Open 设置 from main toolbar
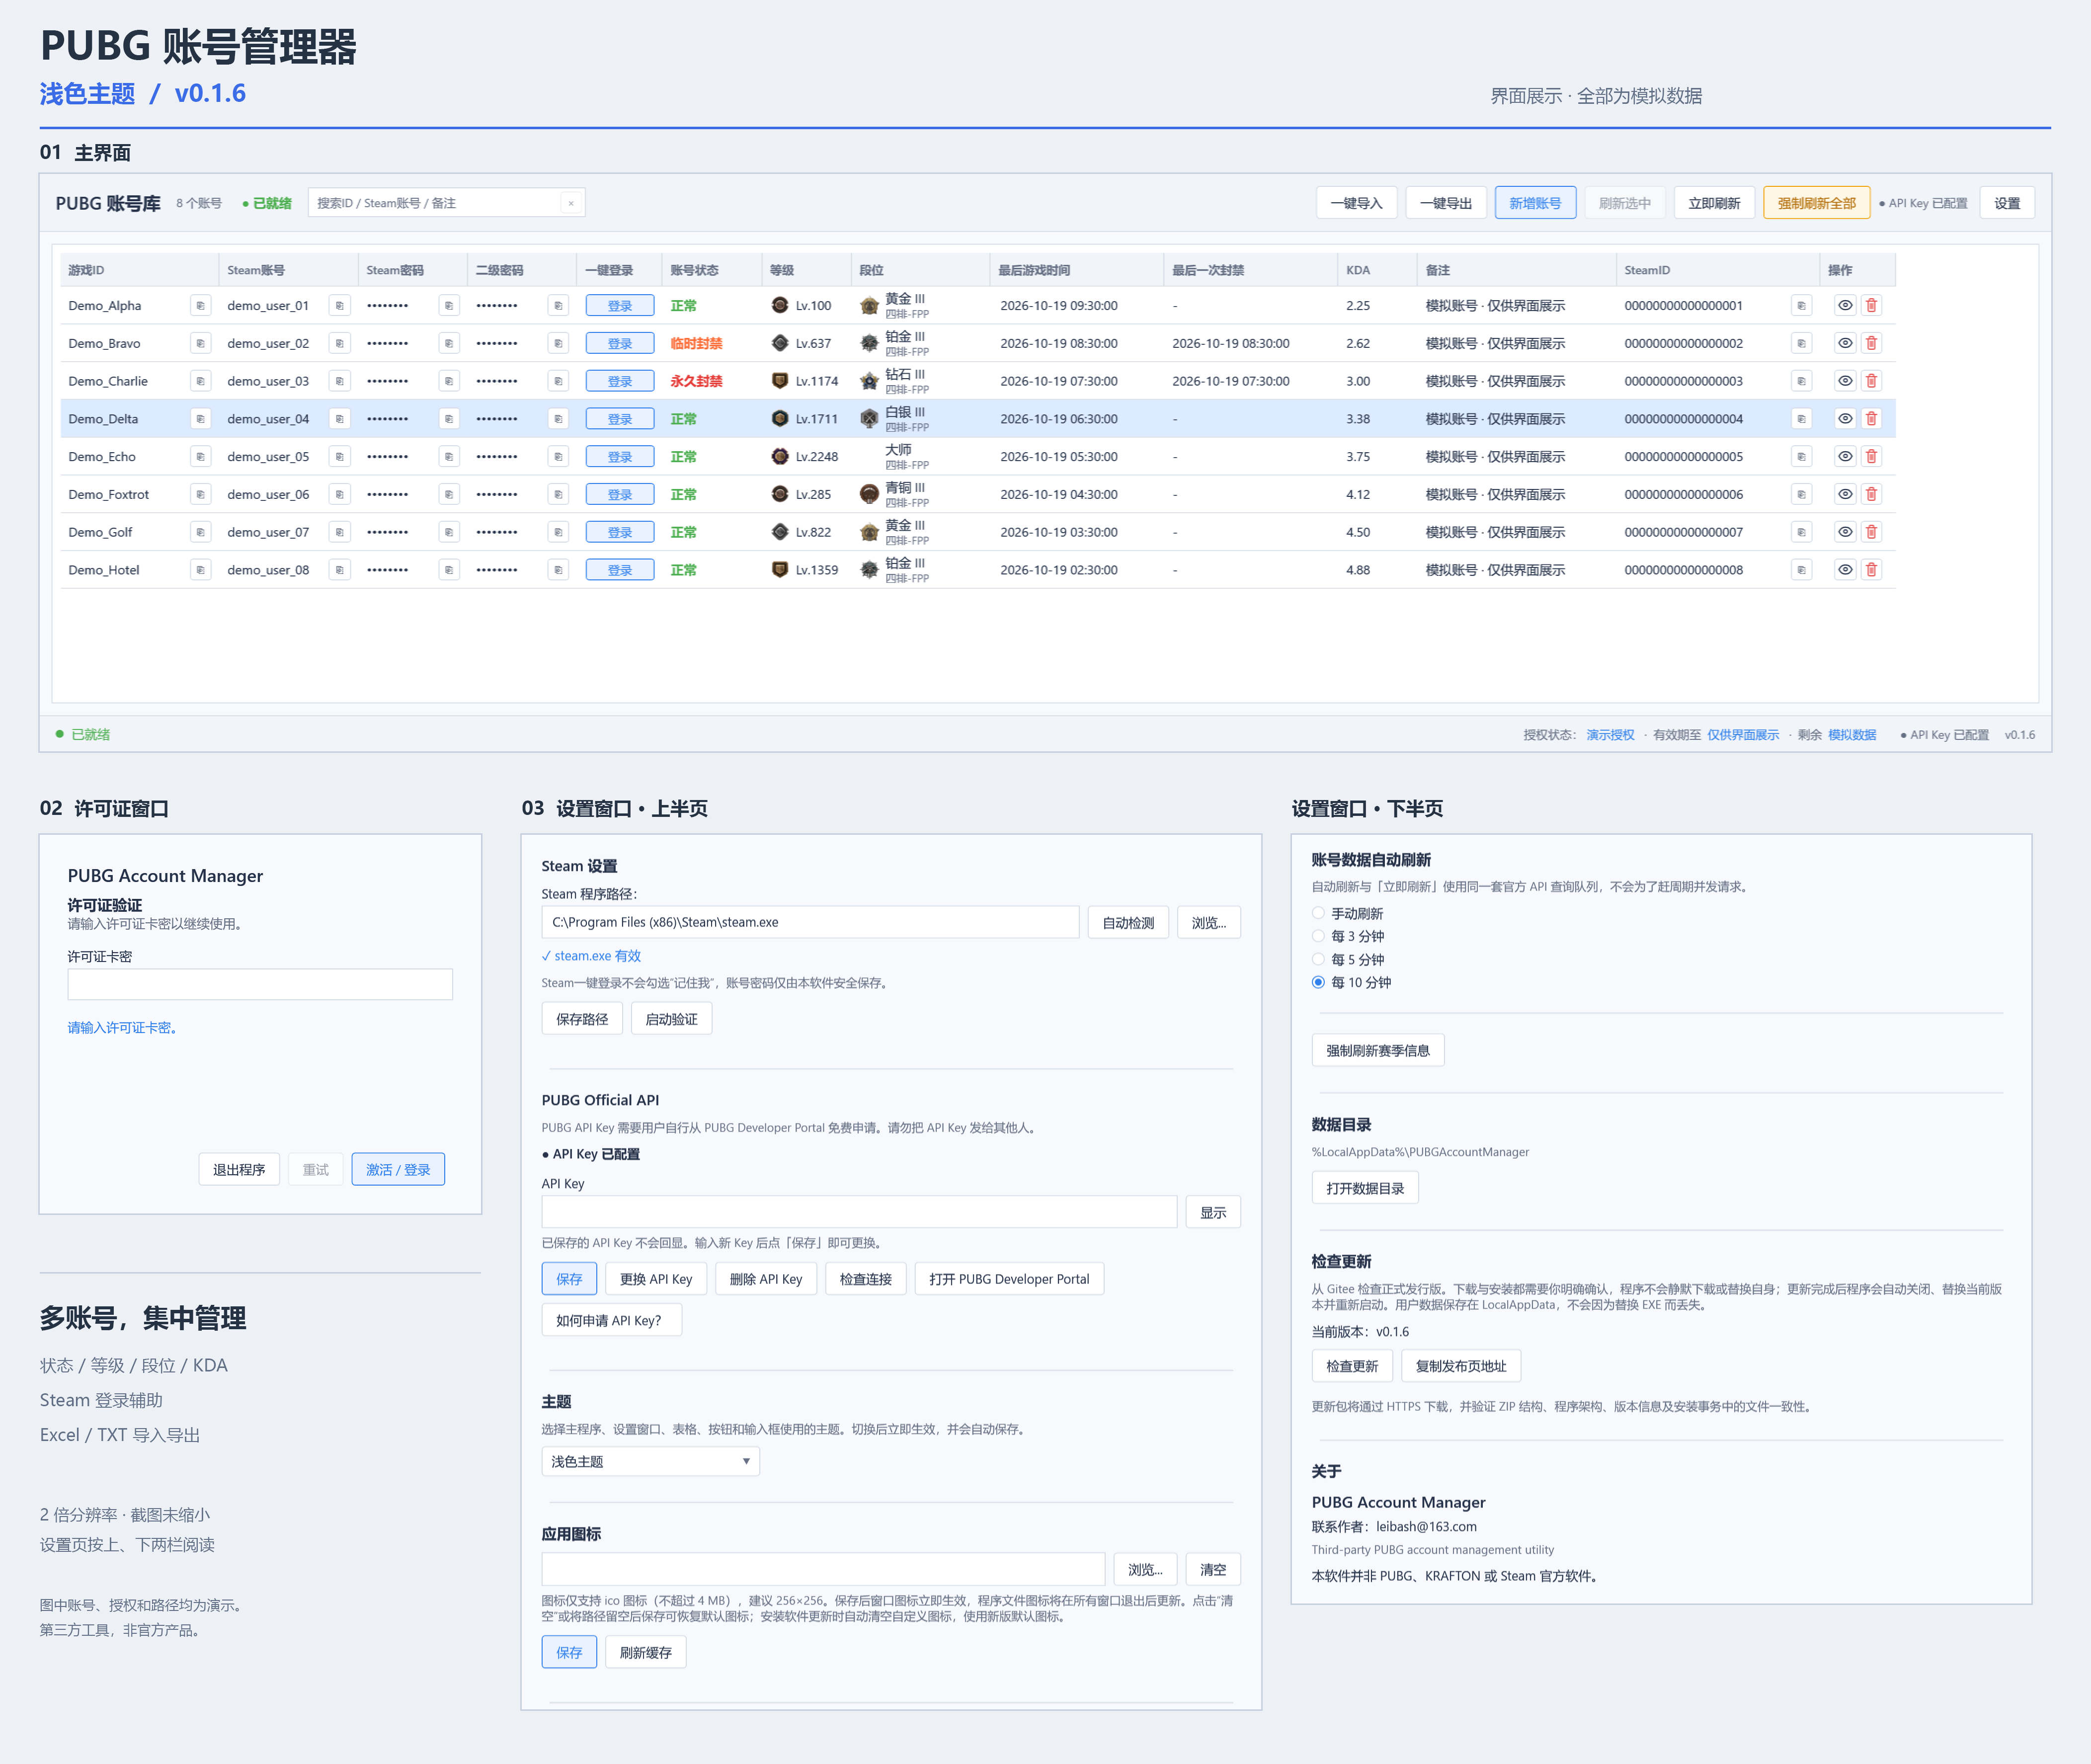 coord(2007,203)
